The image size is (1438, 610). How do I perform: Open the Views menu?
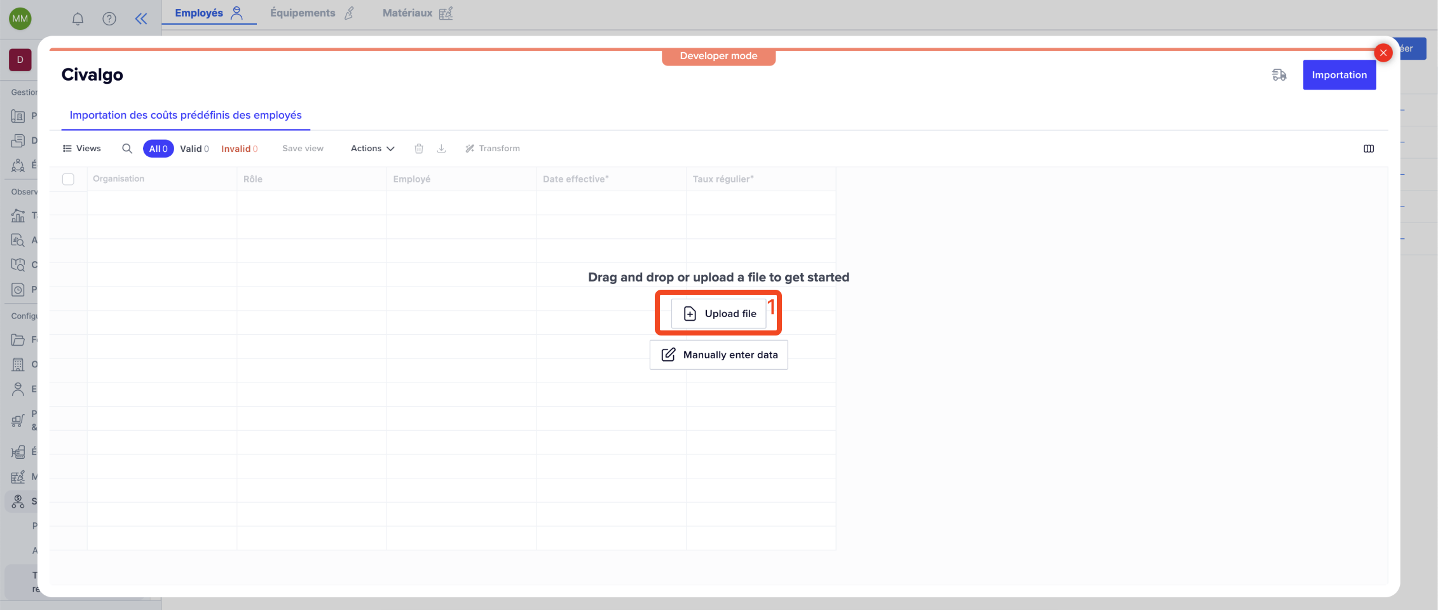coord(82,149)
